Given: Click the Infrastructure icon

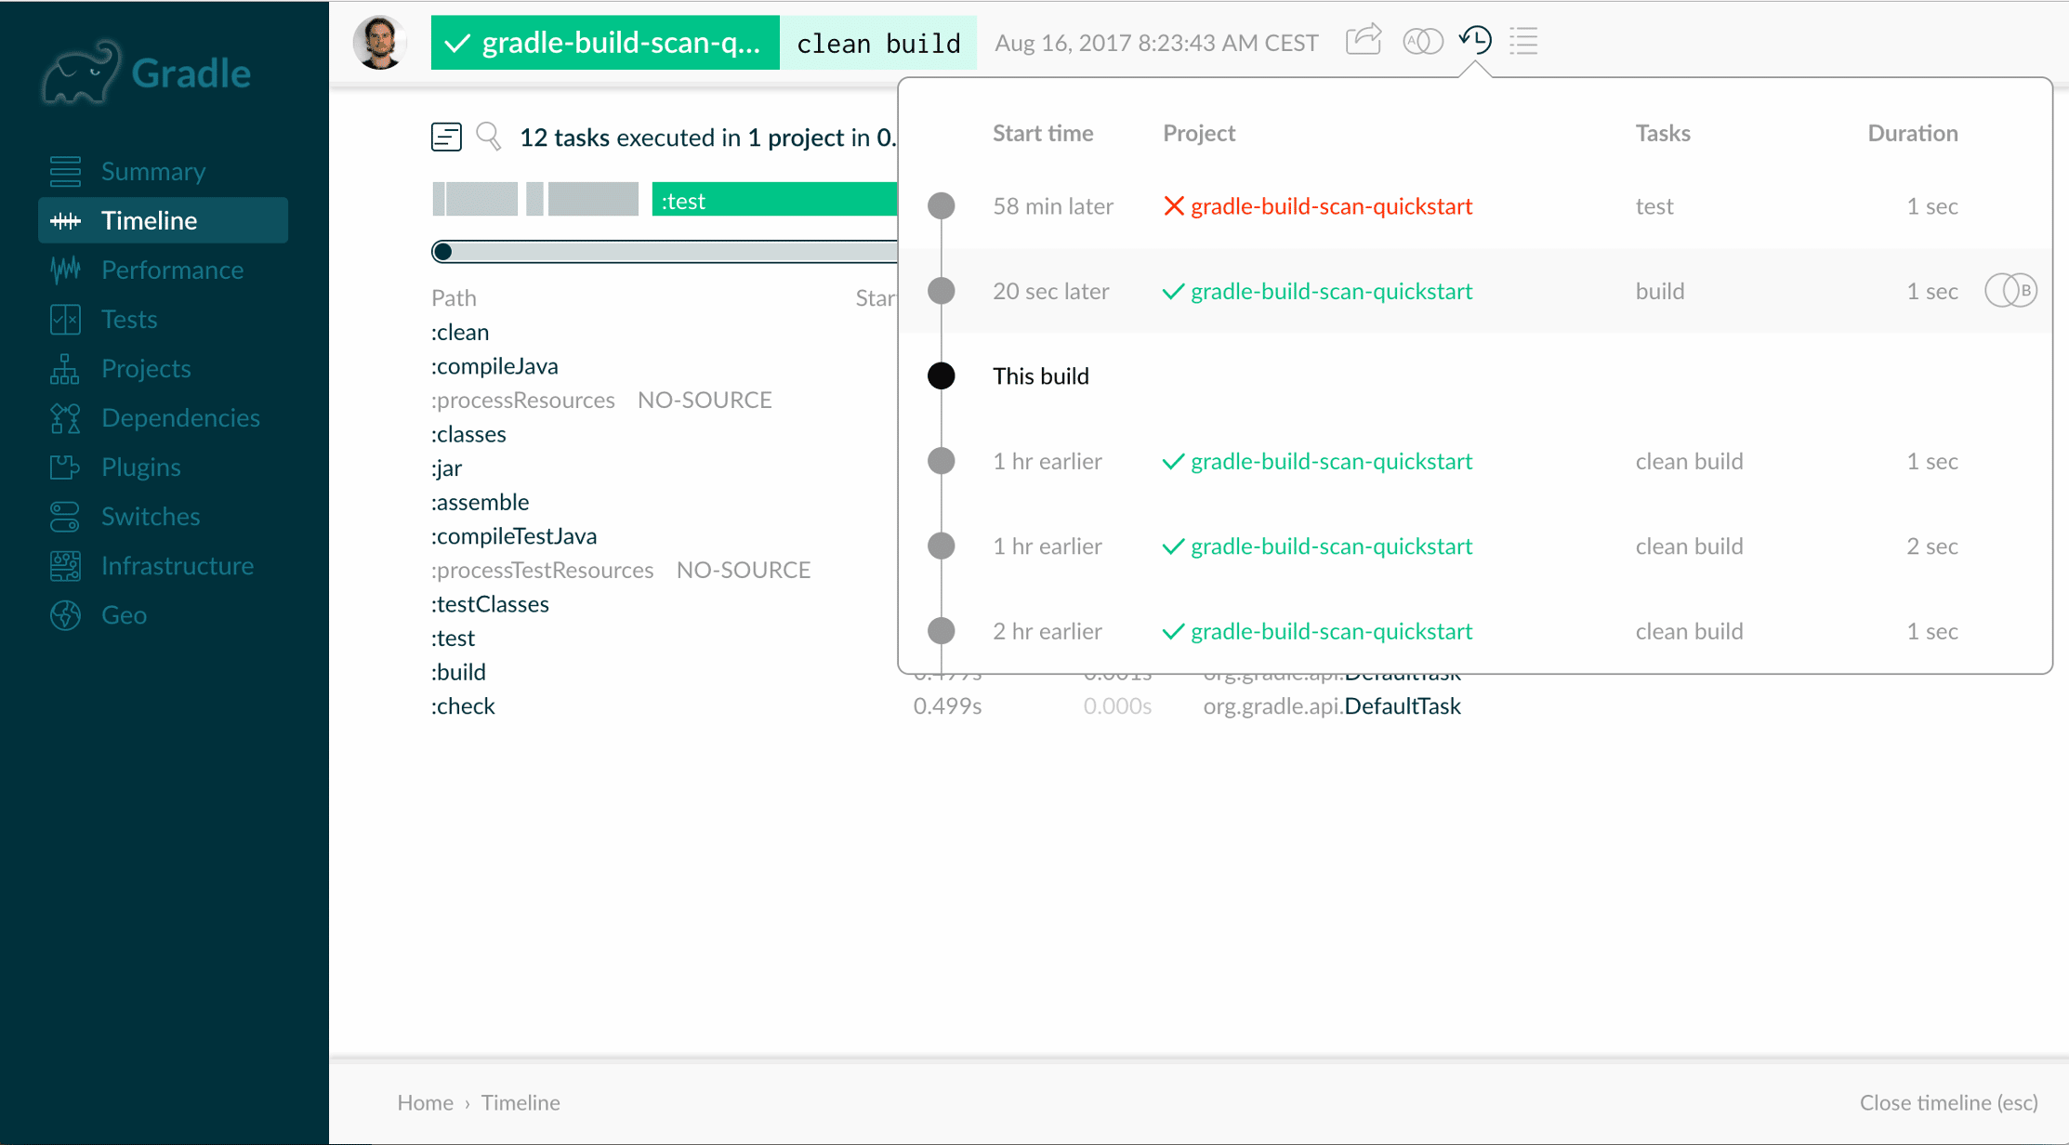Looking at the screenshot, I should (x=65, y=565).
